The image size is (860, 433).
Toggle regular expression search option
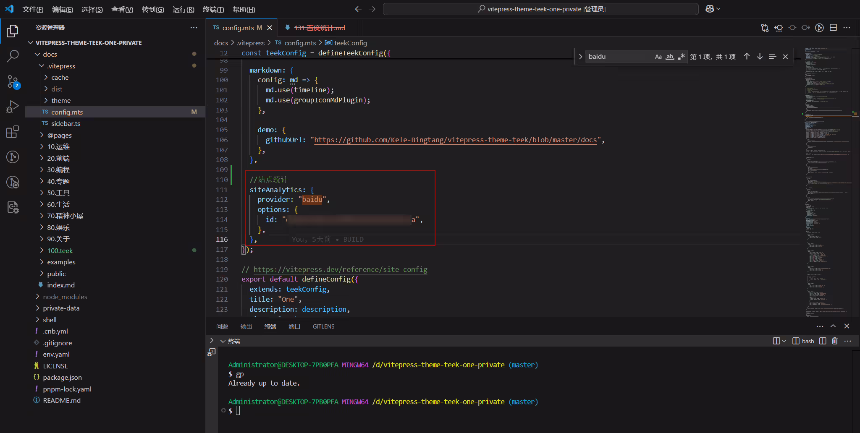coord(681,57)
